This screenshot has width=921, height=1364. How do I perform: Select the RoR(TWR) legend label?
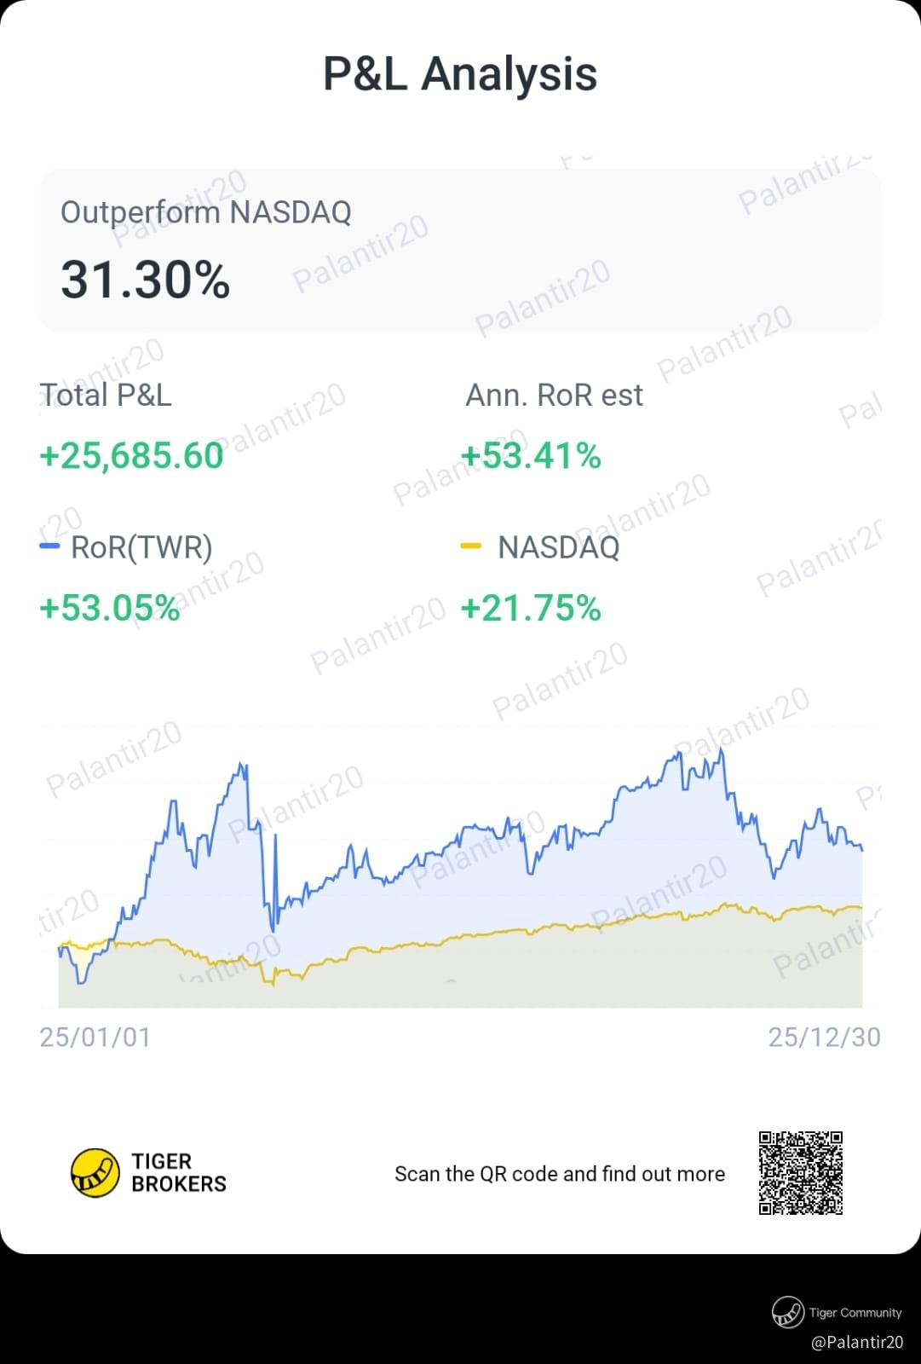pyautogui.click(x=141, y=546)
